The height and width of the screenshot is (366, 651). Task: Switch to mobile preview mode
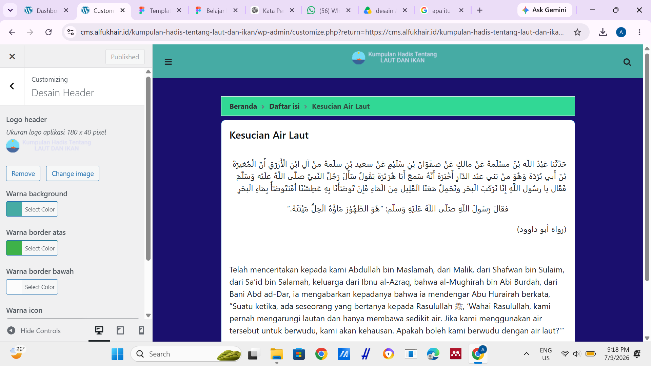[x=141, y=330]
